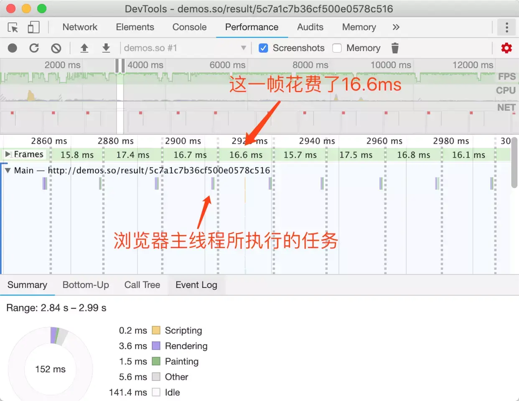Click the reload and profile icon
The image size is (519, 401).
pos(34,48)
